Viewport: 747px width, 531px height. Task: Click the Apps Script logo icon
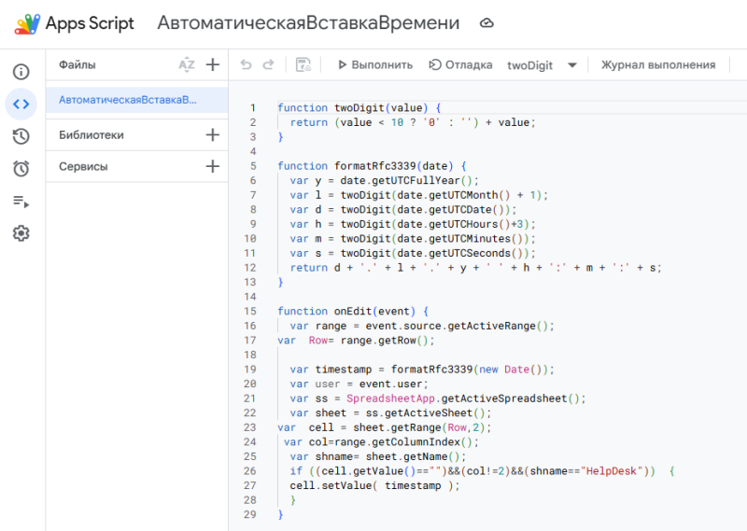click(27, 24)
